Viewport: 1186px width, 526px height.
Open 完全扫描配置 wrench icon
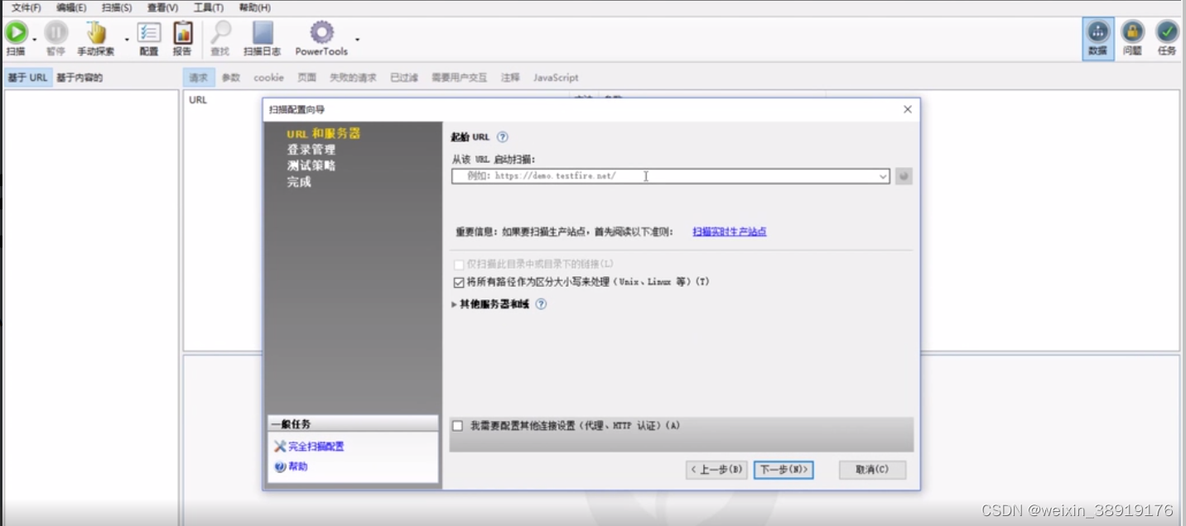tap(280, 447)
